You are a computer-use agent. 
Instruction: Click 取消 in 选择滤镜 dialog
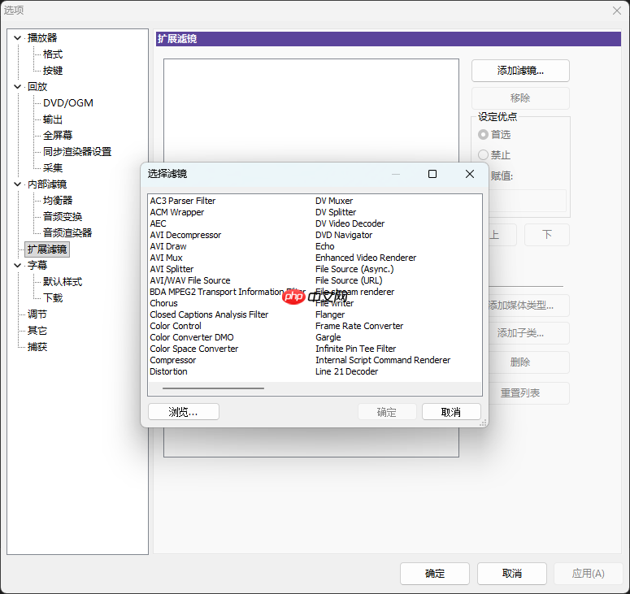point(451,412)
